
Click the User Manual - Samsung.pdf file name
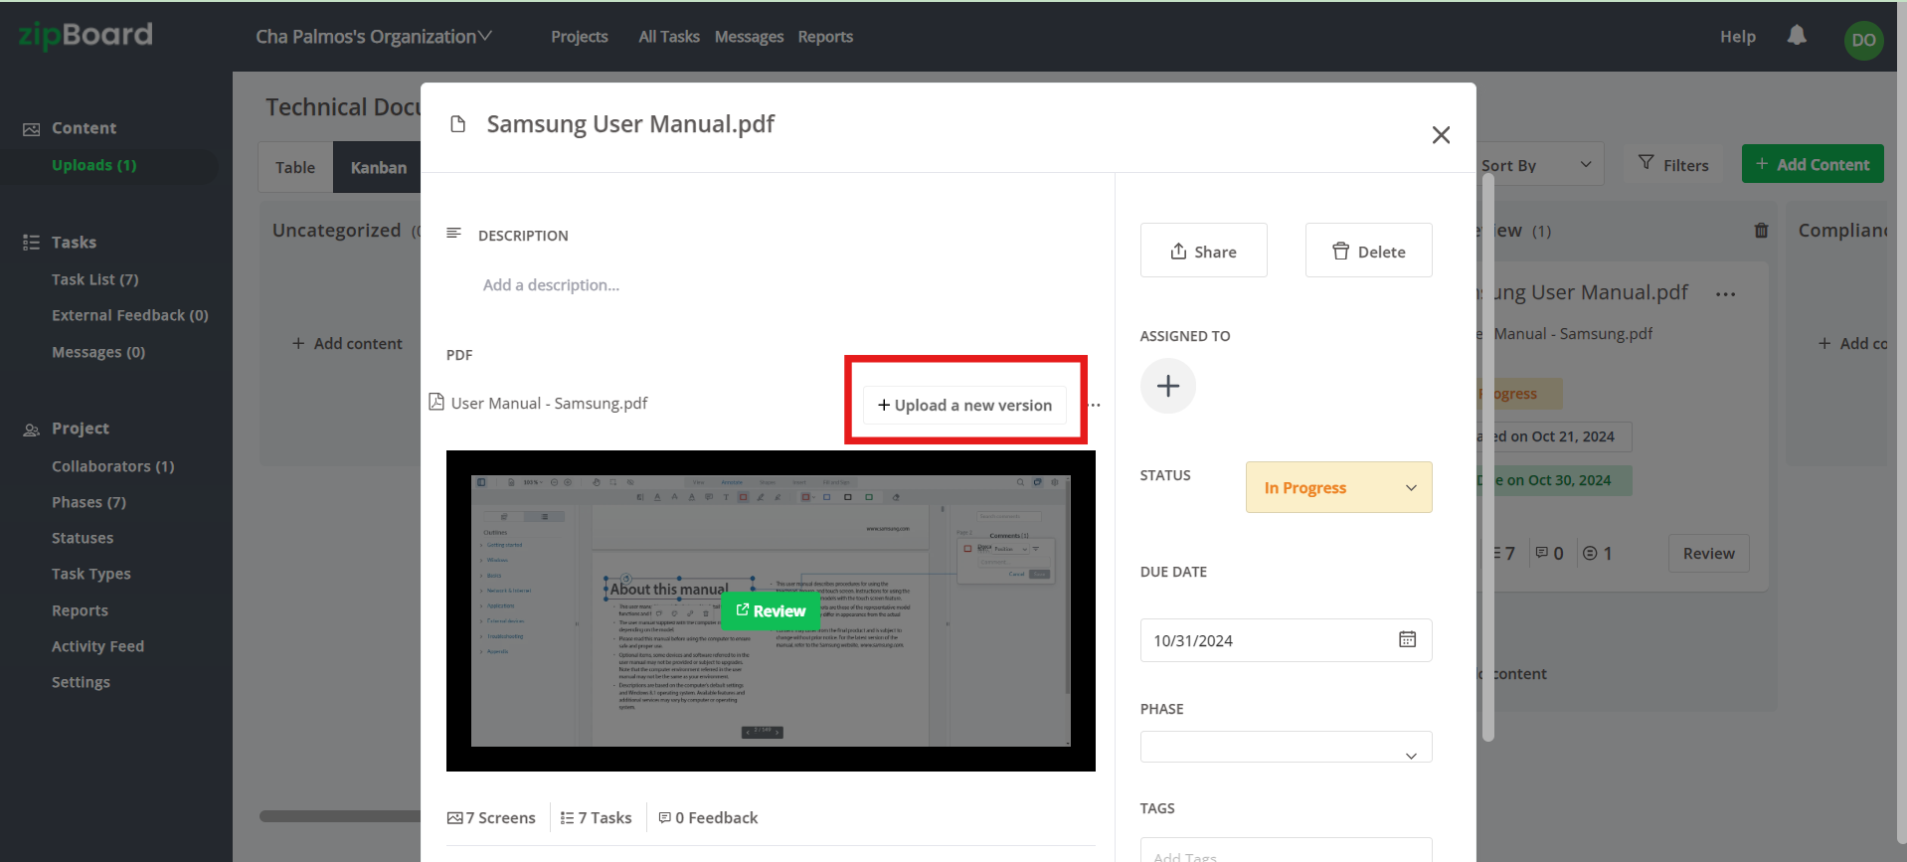(549, 403)
